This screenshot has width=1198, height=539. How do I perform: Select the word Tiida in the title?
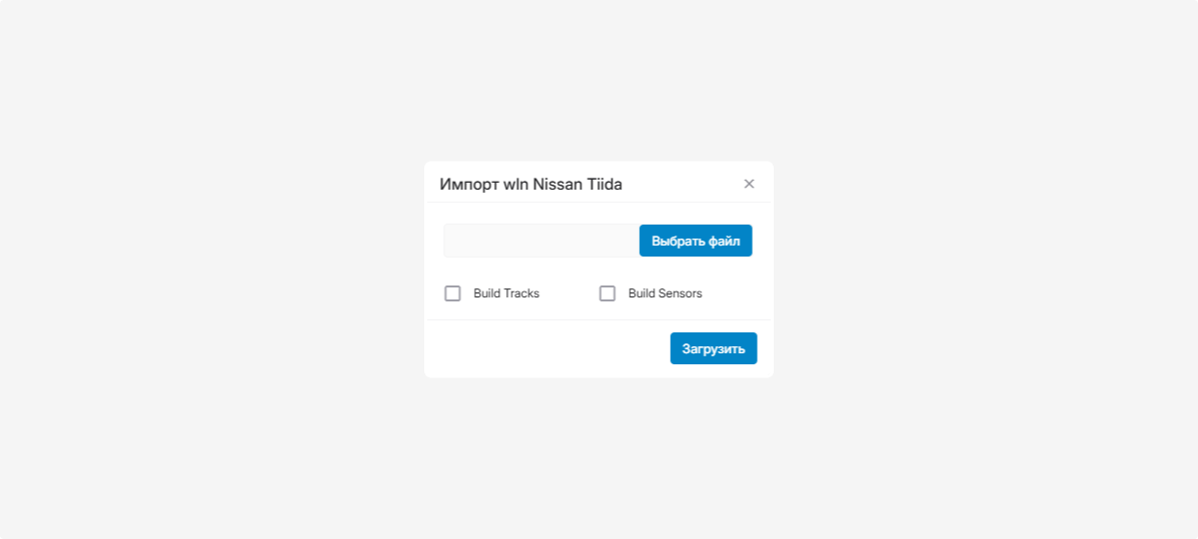(x=604, y=184)
